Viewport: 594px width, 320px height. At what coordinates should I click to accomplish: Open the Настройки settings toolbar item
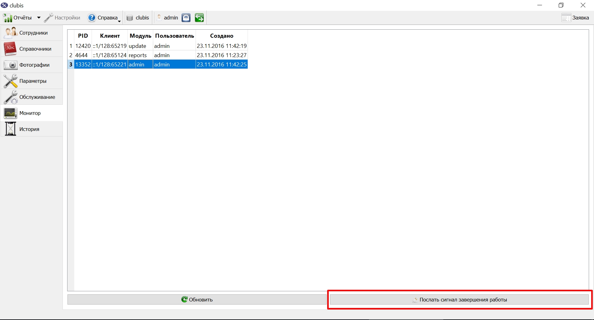[x=62, y=18]
